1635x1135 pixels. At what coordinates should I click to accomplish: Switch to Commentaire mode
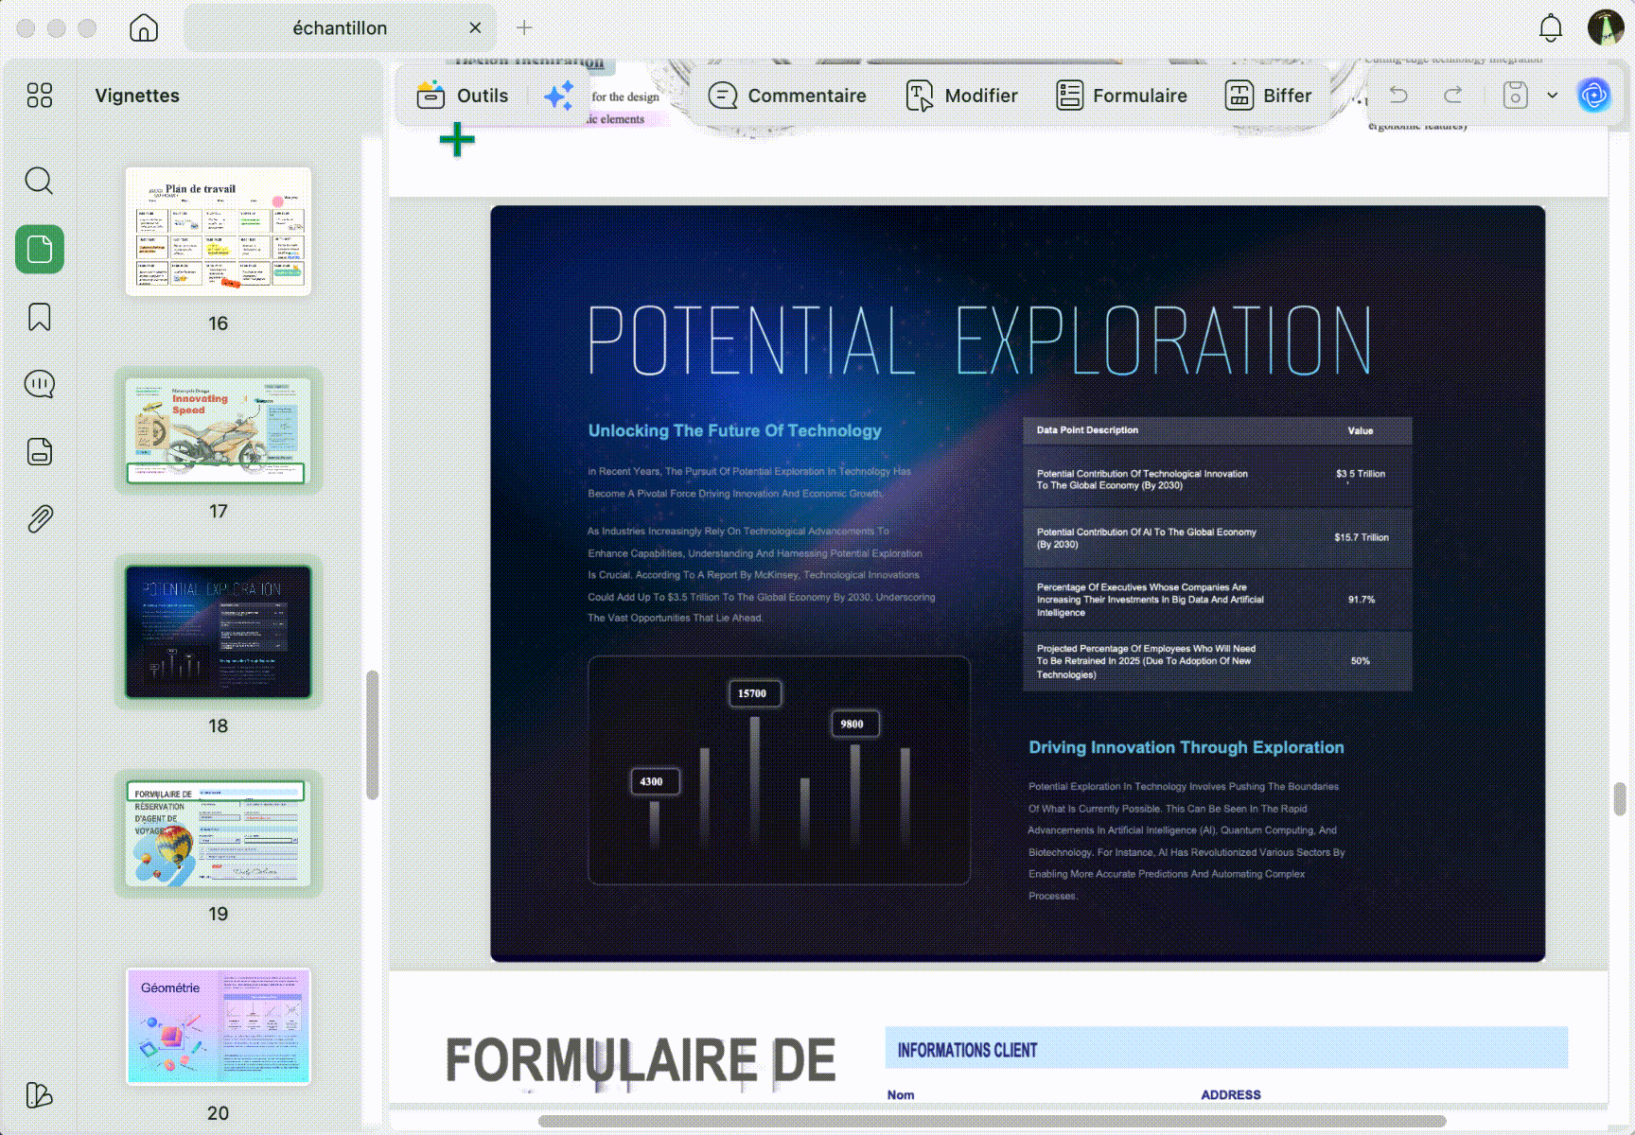(x=787, y=96)
